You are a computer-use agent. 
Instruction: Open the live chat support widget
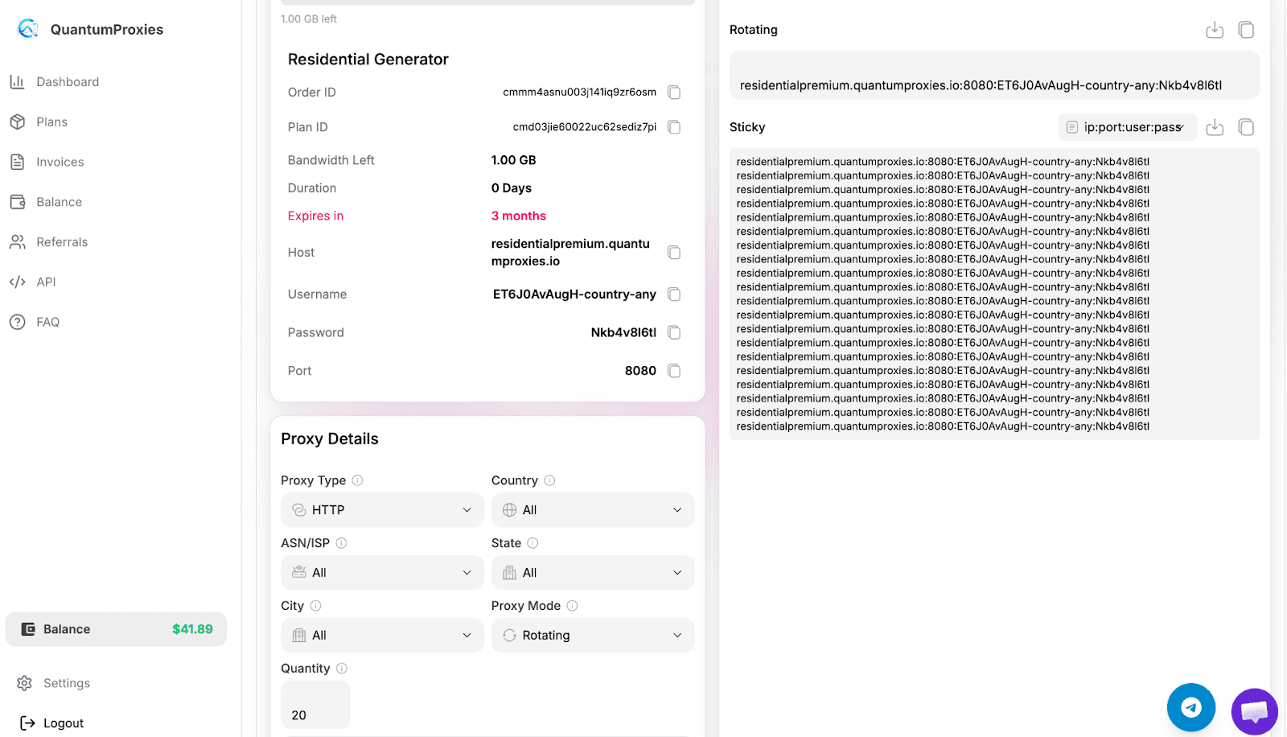click(1254, 711)
